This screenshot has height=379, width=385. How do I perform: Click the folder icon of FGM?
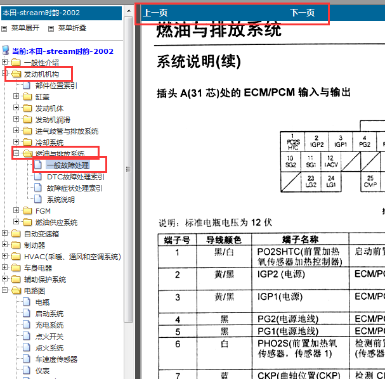tap(27, 210)
